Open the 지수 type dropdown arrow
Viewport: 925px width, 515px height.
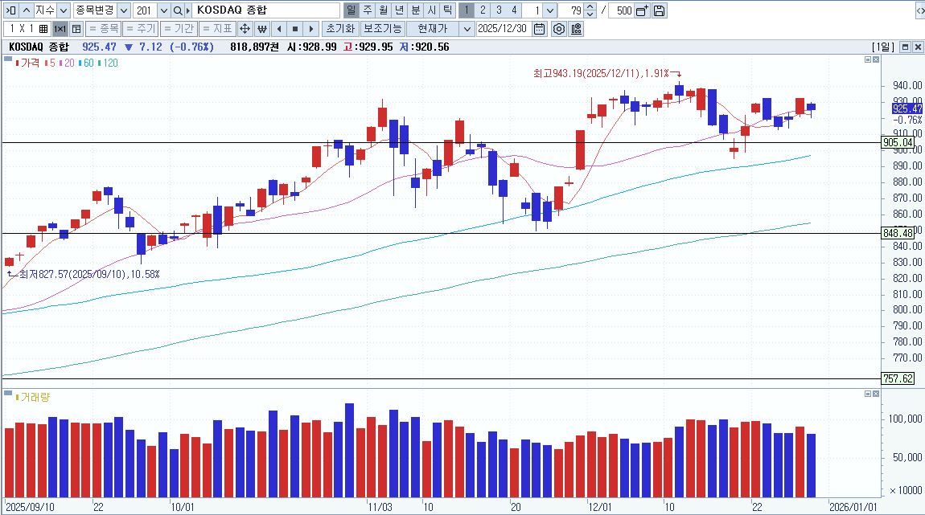(63, 10)
